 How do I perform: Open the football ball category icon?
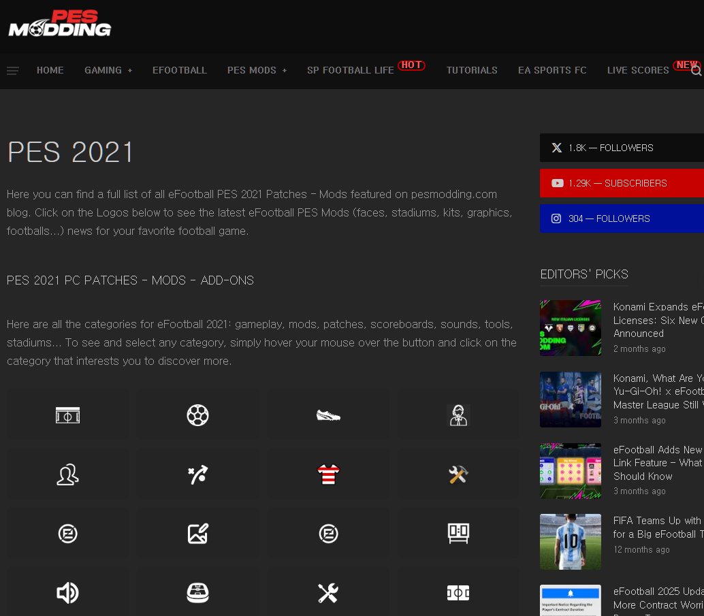[197, 415]
